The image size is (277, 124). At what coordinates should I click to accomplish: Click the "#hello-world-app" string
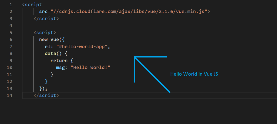tap(82, 47)
